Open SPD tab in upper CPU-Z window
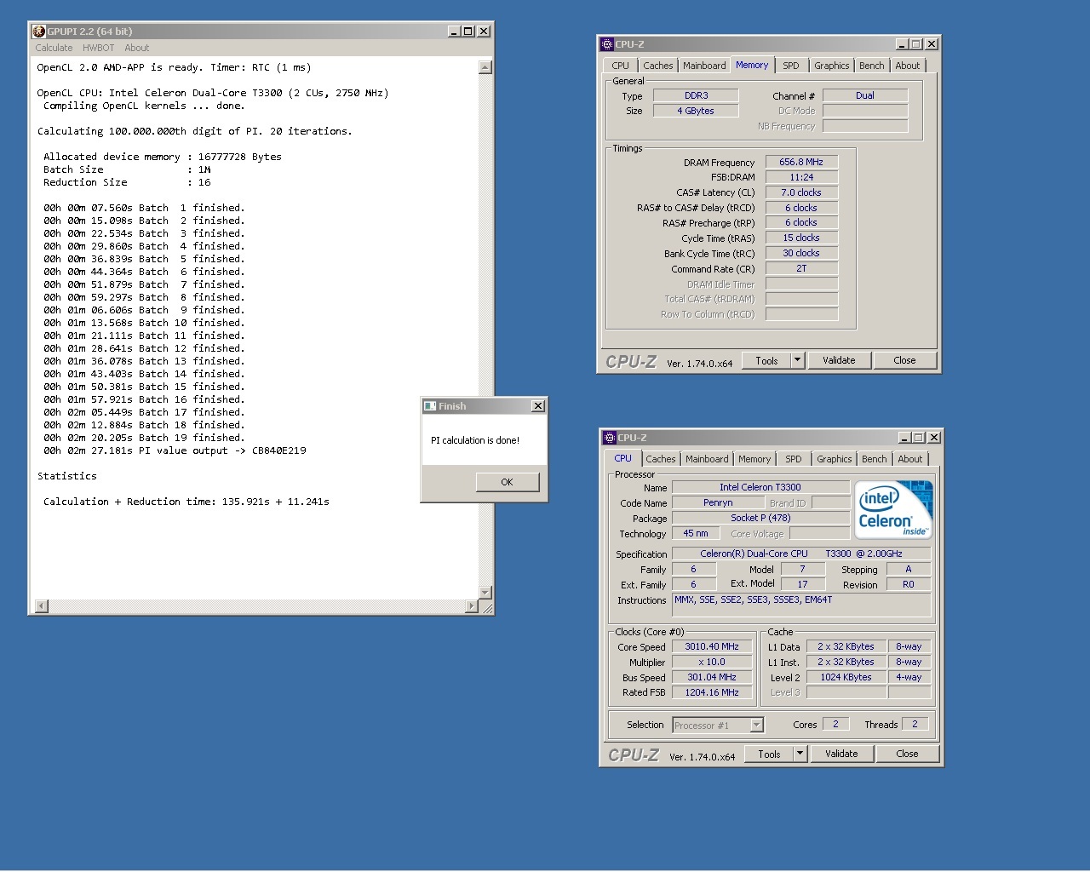 [x=791, y=66]
